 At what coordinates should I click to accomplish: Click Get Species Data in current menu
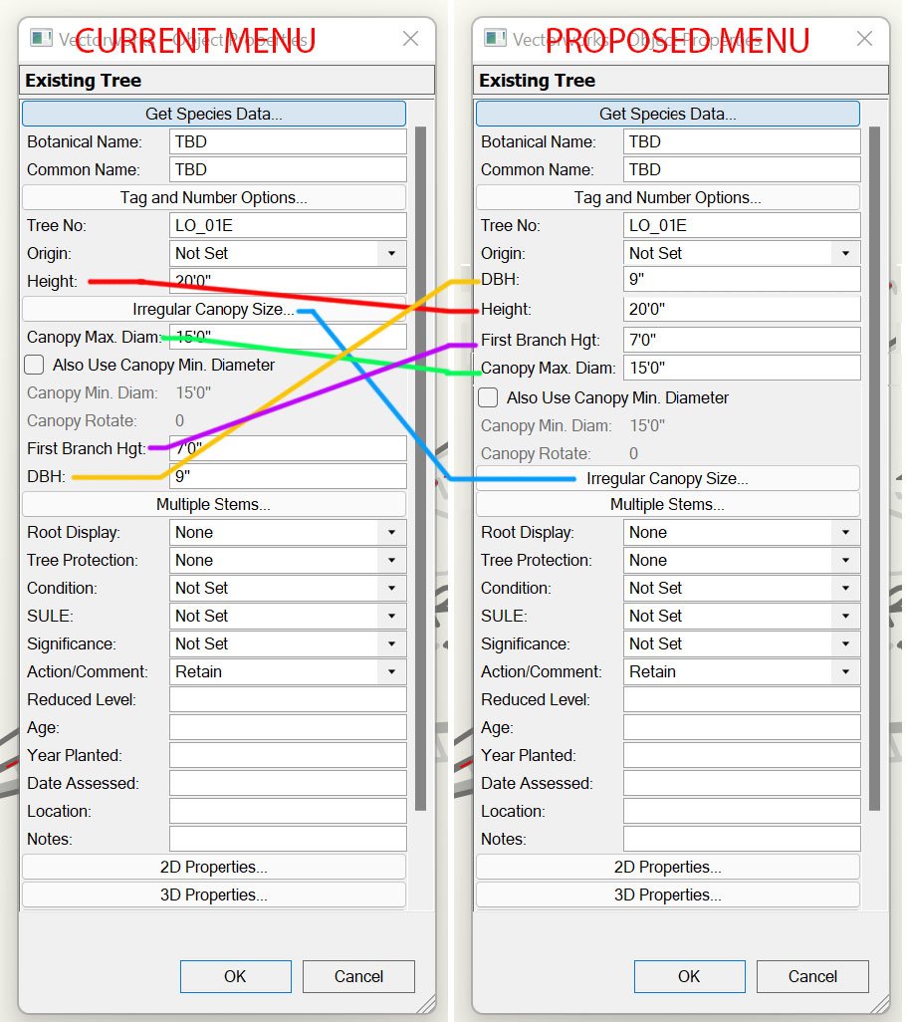click(213, 113)
